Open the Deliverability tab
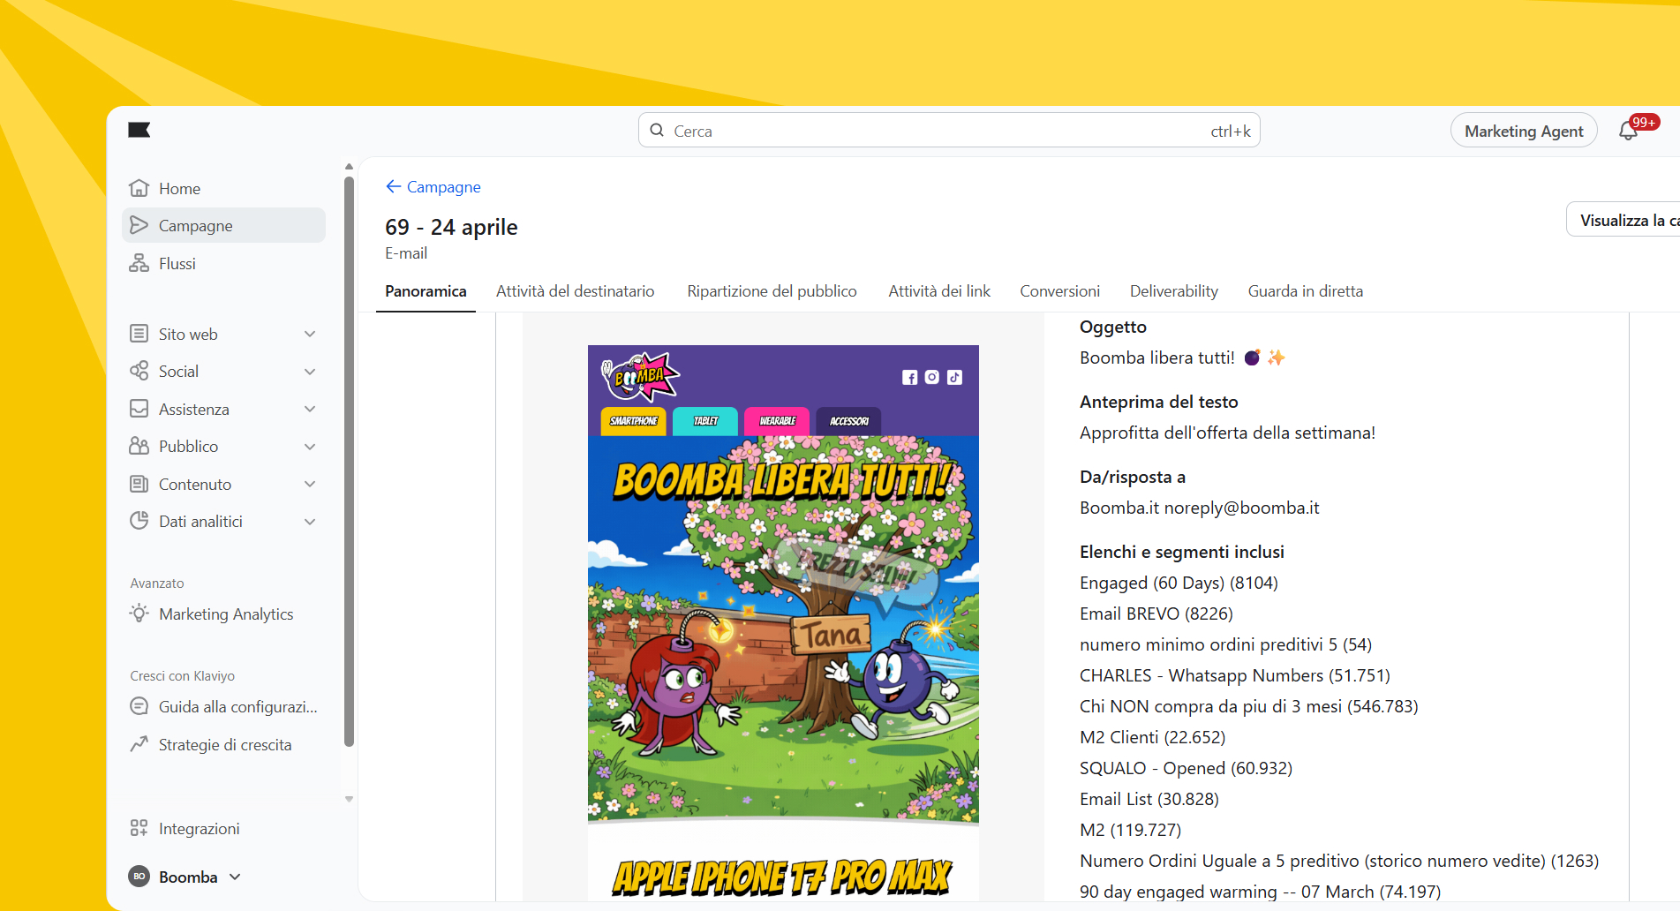 coord(1173,291)
